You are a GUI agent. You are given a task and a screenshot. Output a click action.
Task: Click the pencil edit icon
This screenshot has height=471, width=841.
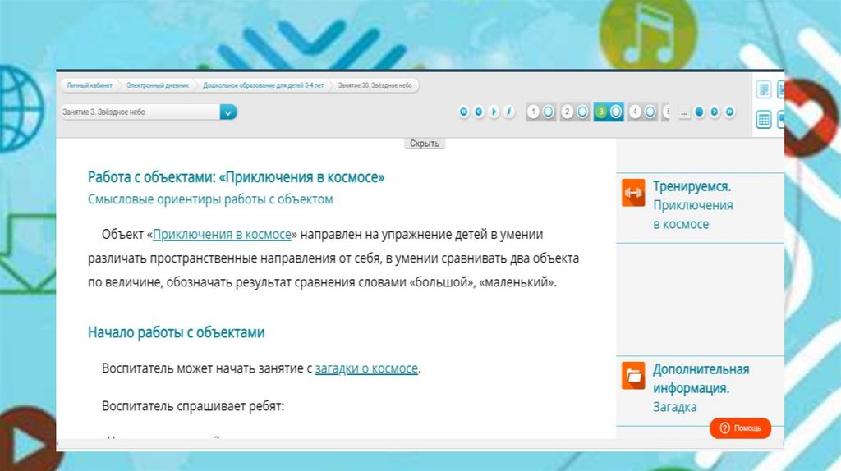tap(508, 112)
